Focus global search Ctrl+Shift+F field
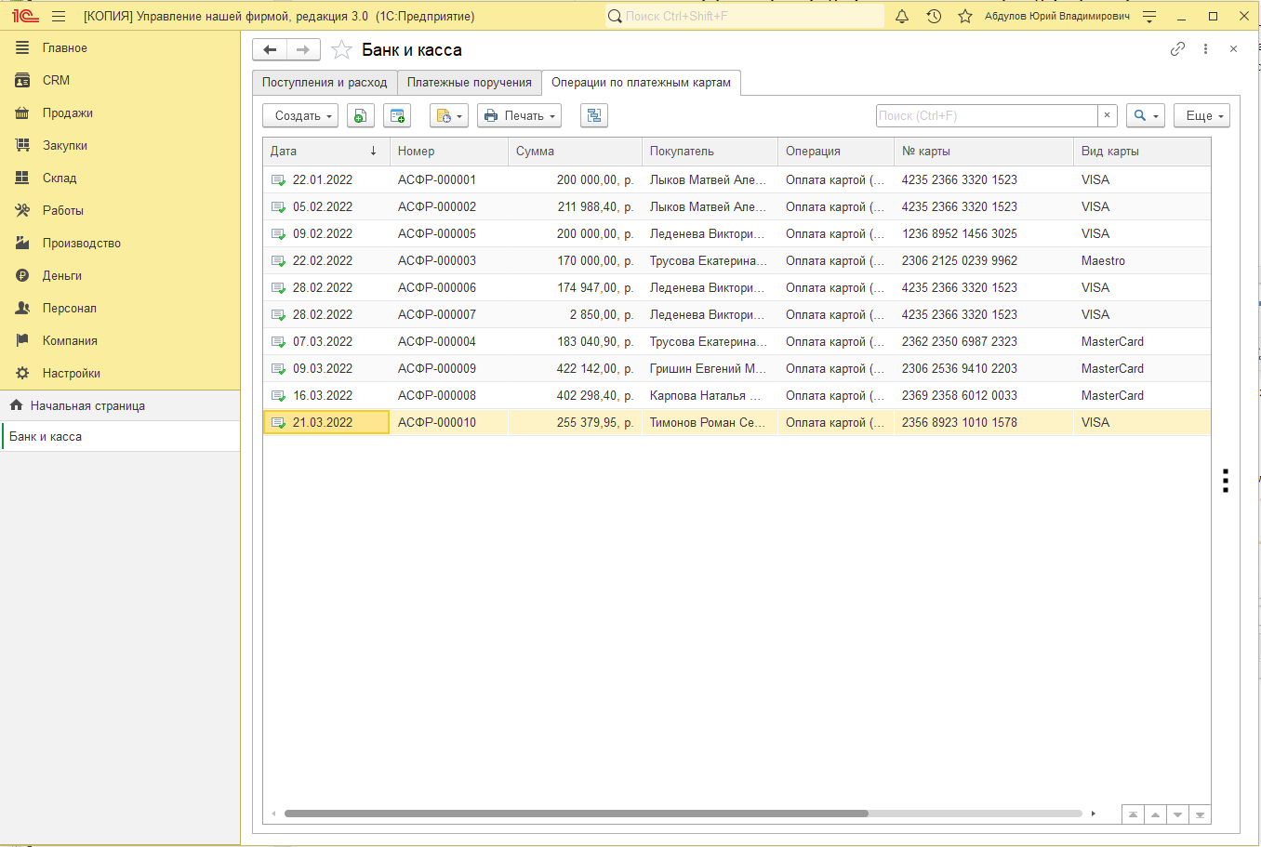 [x=745, y=16]
